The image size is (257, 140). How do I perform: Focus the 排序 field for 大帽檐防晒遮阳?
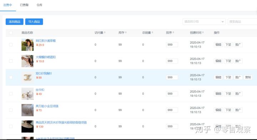point(172,61)
